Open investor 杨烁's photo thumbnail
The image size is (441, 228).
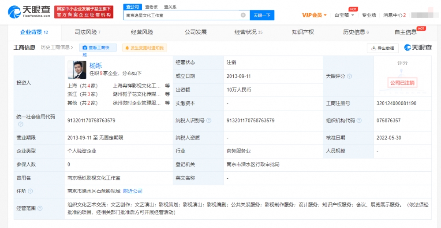click(x=77, y=70)
